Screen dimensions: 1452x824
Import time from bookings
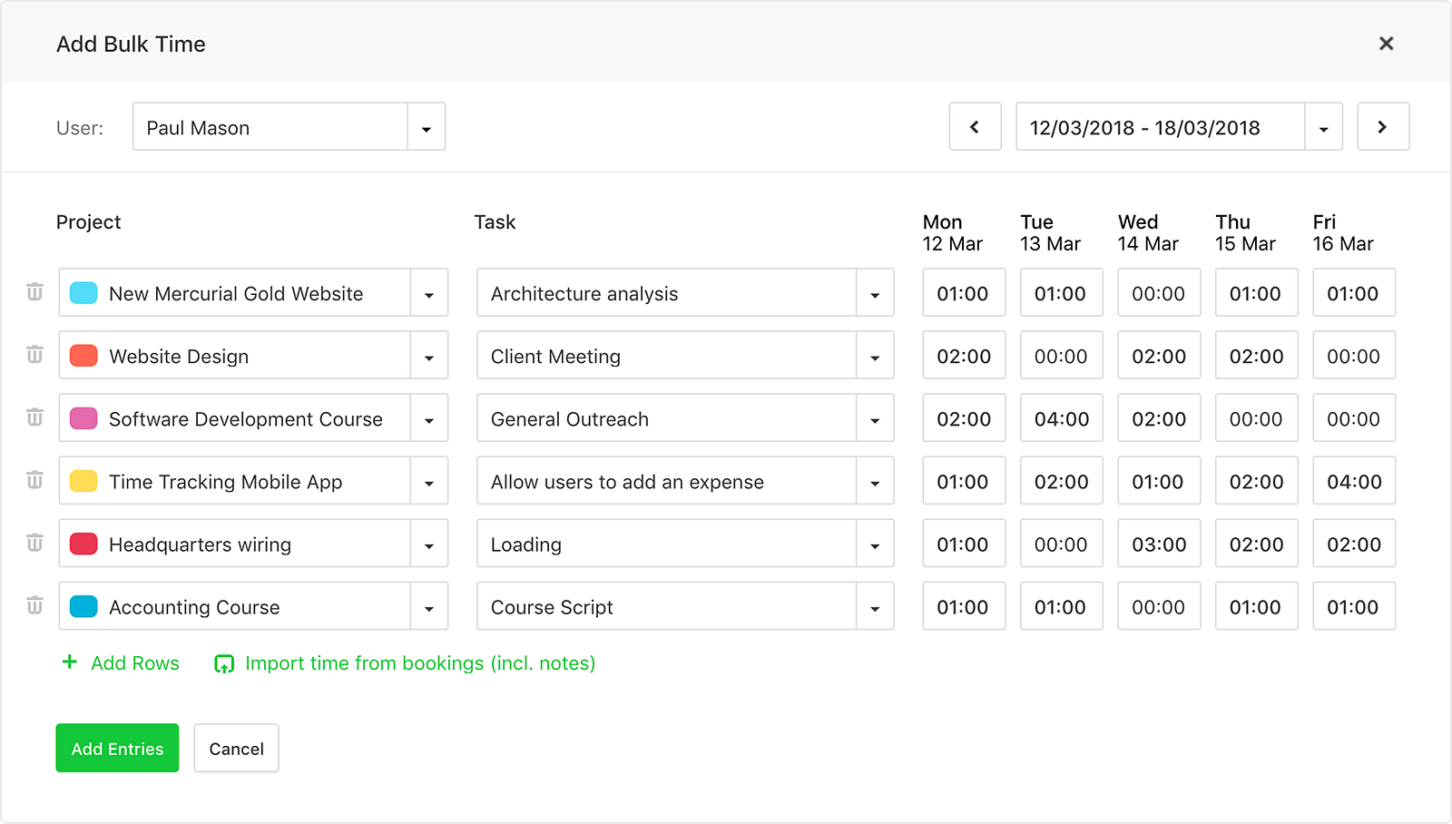tap(406, 663)
